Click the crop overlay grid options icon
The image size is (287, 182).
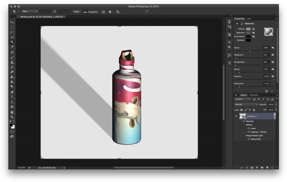click(x=103, y=12)
